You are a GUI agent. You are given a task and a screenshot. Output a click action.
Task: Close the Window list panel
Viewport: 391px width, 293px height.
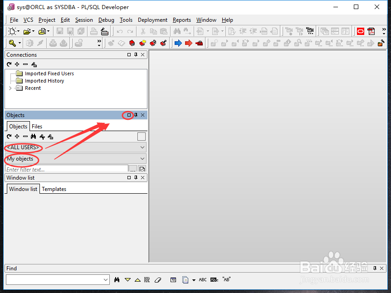pos(142,177)
